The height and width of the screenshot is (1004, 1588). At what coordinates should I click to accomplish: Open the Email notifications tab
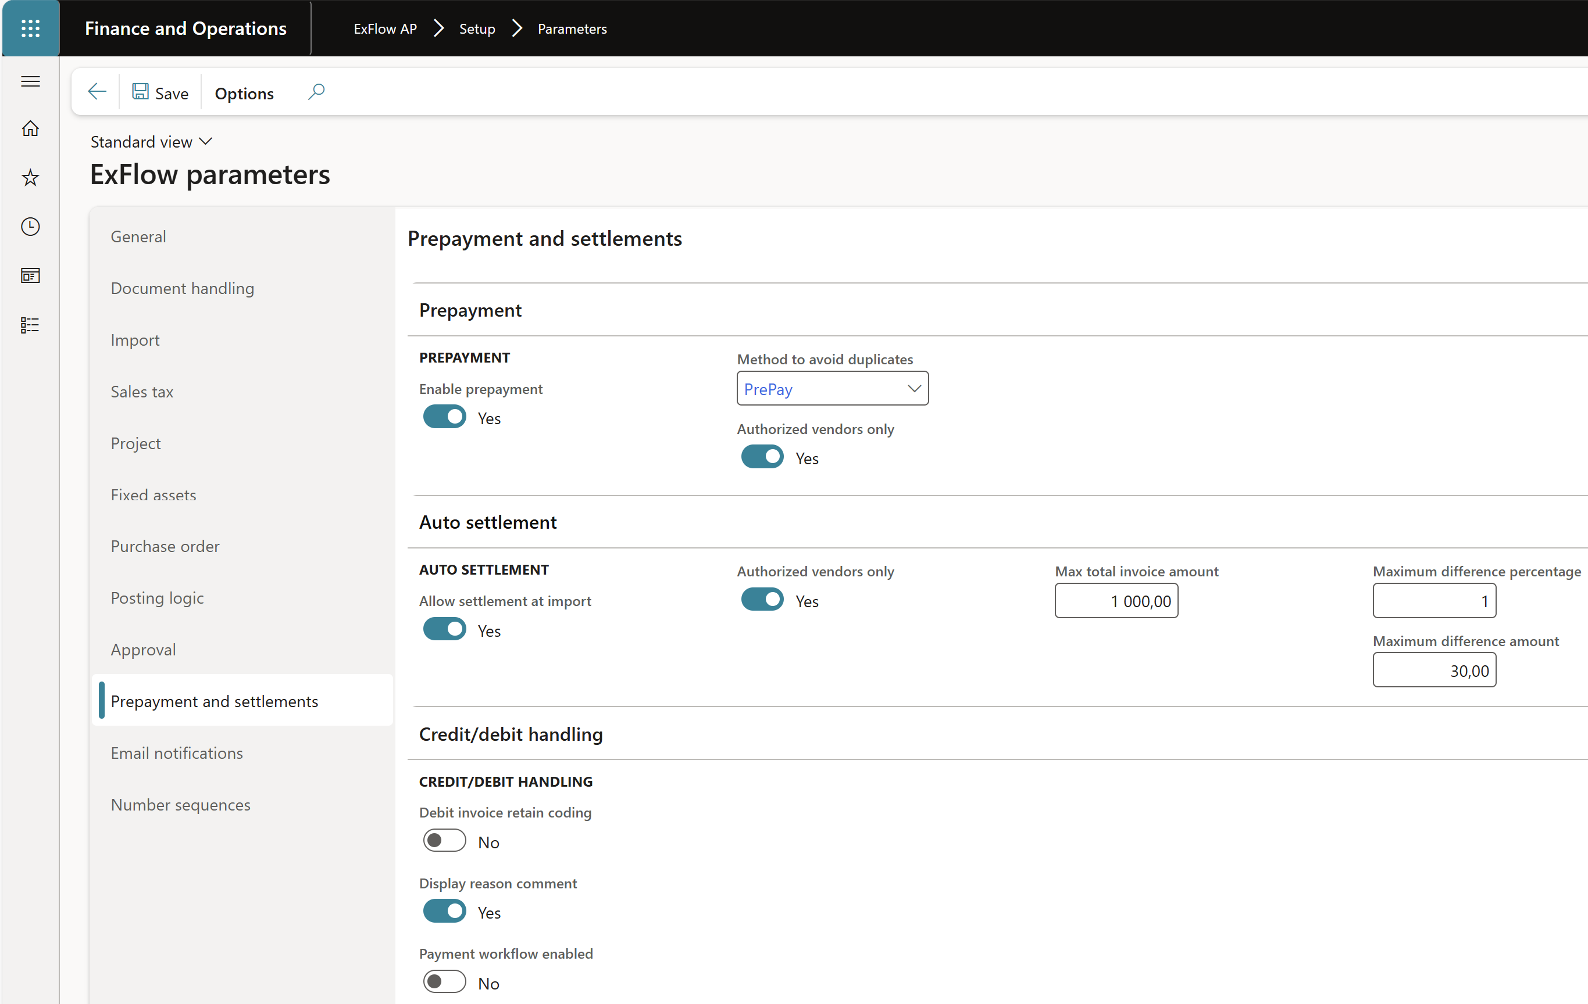point(242,753)
